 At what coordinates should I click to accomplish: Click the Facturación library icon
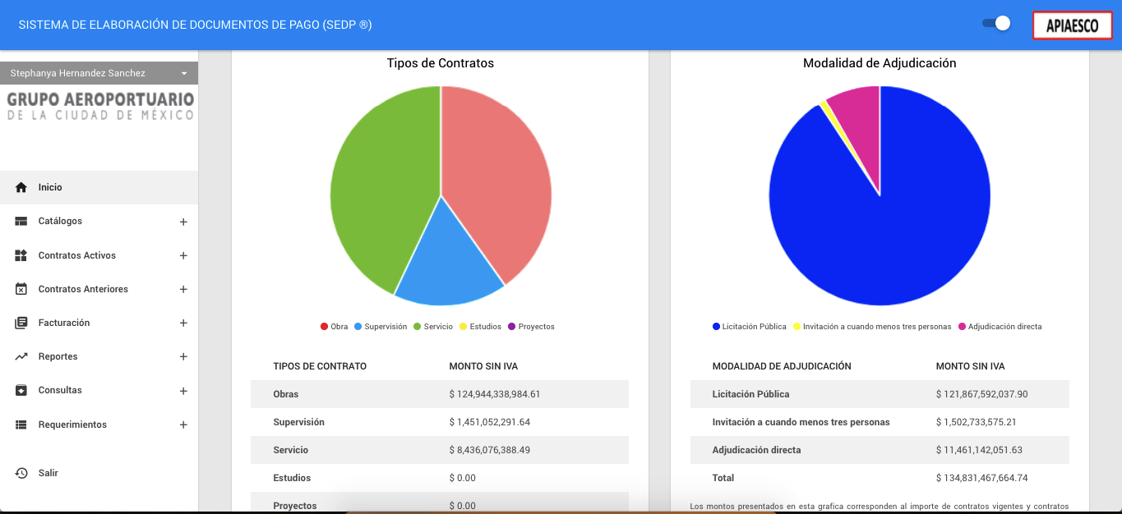[x=21, y=323]
